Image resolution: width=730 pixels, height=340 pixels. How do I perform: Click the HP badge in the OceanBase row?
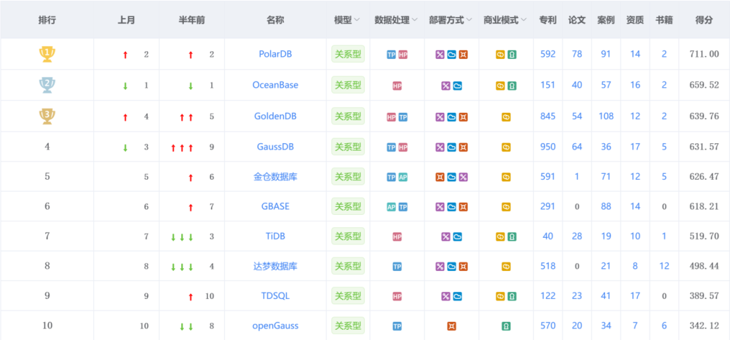tap(397, 86)
